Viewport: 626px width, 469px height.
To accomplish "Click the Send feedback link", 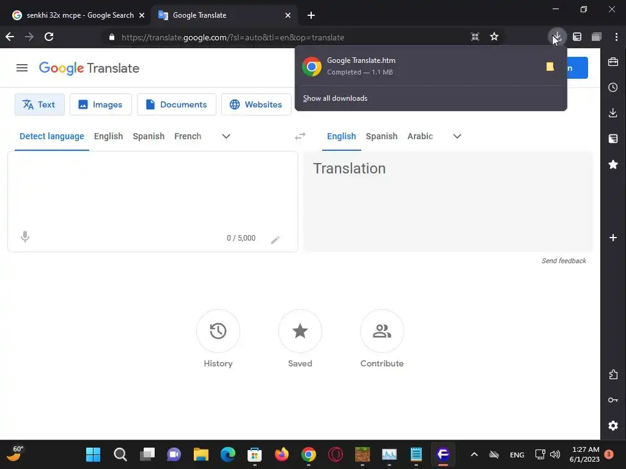I will point(564,261).
